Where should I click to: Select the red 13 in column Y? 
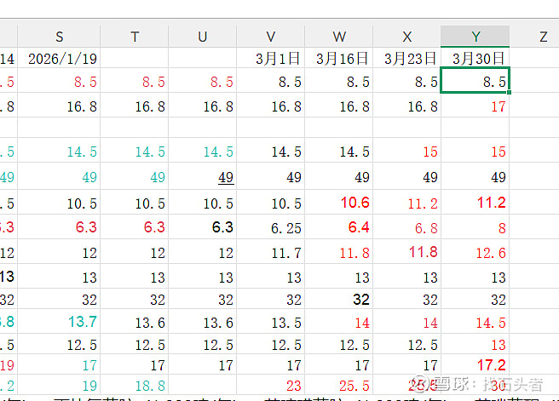point(475,344)
